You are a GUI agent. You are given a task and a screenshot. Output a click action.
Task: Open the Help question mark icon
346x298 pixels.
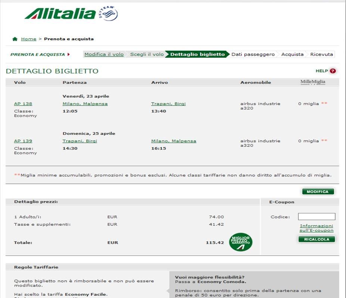[x=333, y=71]
